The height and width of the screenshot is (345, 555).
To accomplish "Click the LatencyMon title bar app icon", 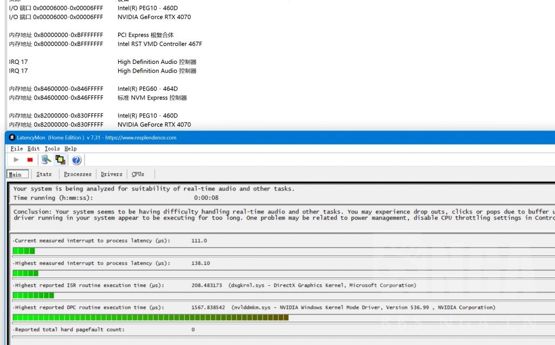I will point(12,138).
